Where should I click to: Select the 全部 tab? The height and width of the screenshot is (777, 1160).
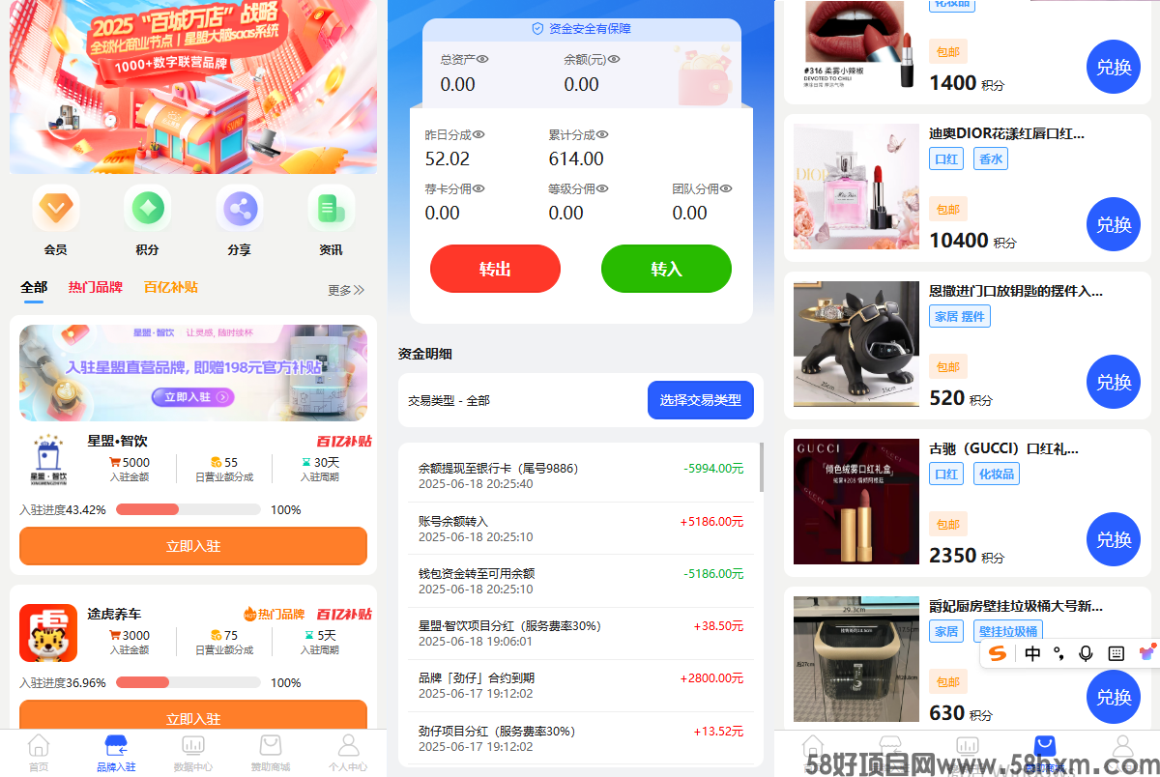click(x=34, y=288)
